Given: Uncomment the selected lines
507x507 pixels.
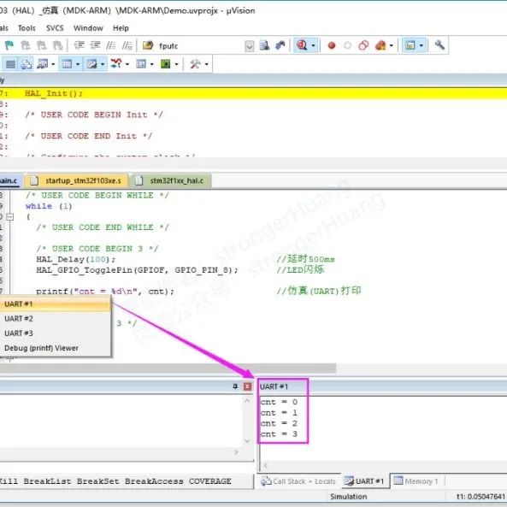Looking at the screenshot, I should click(x=127, y=45).
